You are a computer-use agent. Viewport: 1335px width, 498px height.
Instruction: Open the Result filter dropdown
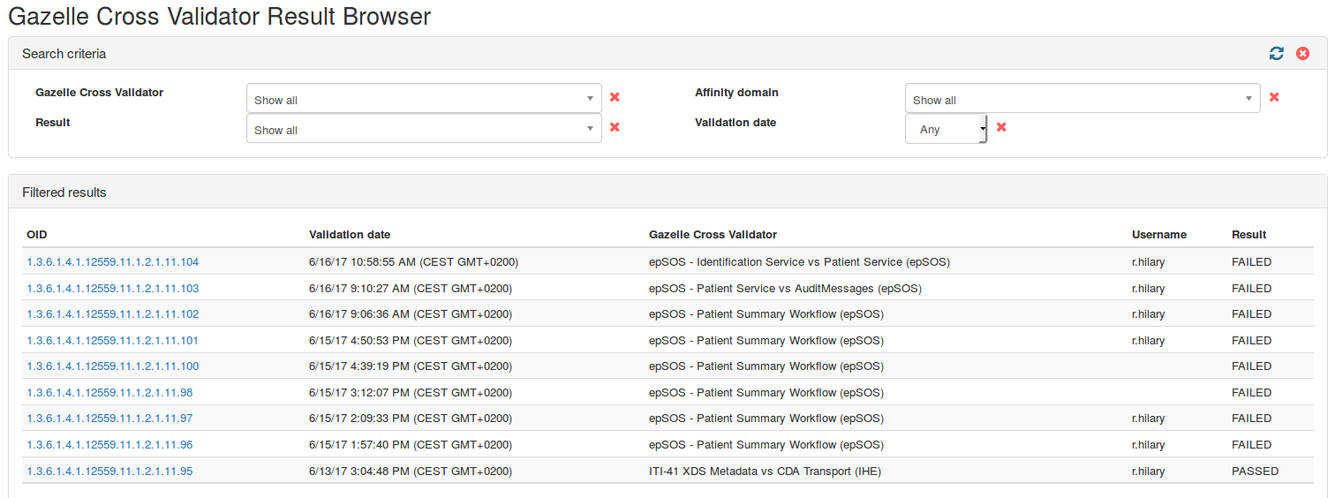pos(424,129)
